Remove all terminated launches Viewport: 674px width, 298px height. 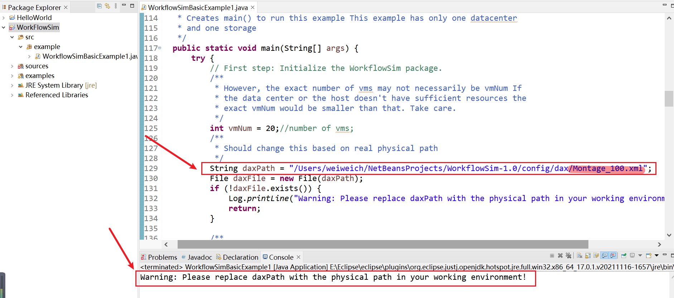[x=568, y=255]
